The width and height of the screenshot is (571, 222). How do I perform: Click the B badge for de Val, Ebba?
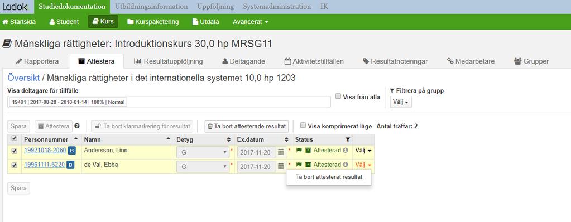coord(71,165)
